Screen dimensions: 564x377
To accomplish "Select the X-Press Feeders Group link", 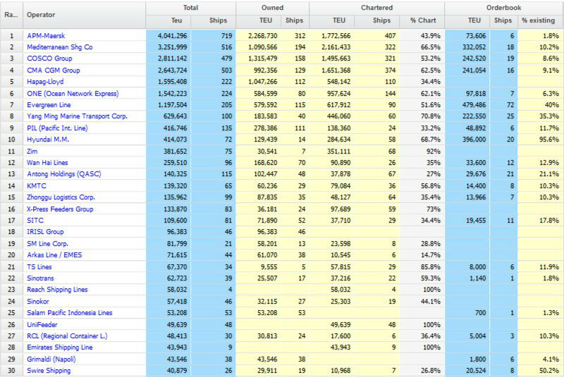I will click(x=60, y=209).
